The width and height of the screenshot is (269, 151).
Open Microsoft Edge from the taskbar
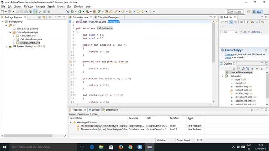click(92, 147)
